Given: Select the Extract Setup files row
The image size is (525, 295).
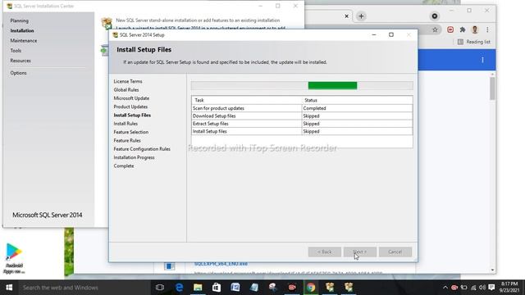Looking at the screenshot, I should click(302, 124).
